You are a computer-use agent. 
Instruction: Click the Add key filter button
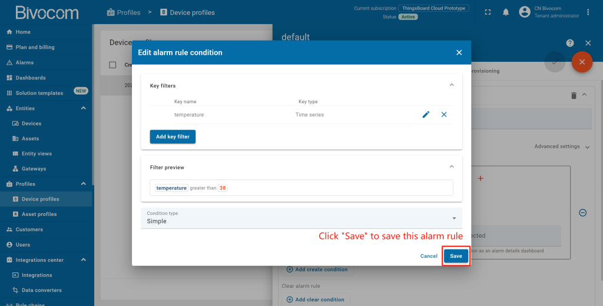pos(173,137)
